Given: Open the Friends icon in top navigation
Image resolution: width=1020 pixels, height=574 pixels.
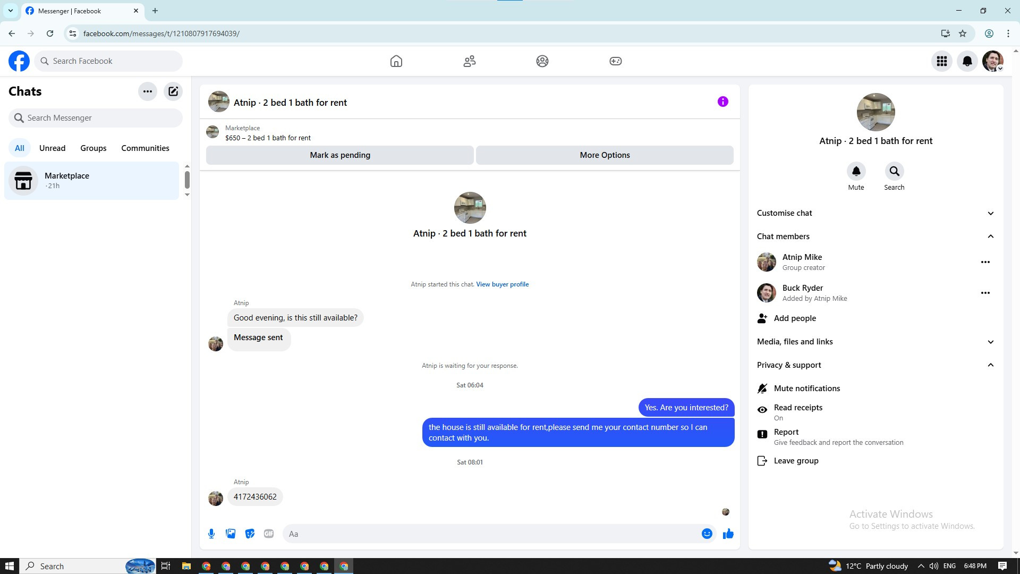Looking at the screenshot, I should (470, 61).
